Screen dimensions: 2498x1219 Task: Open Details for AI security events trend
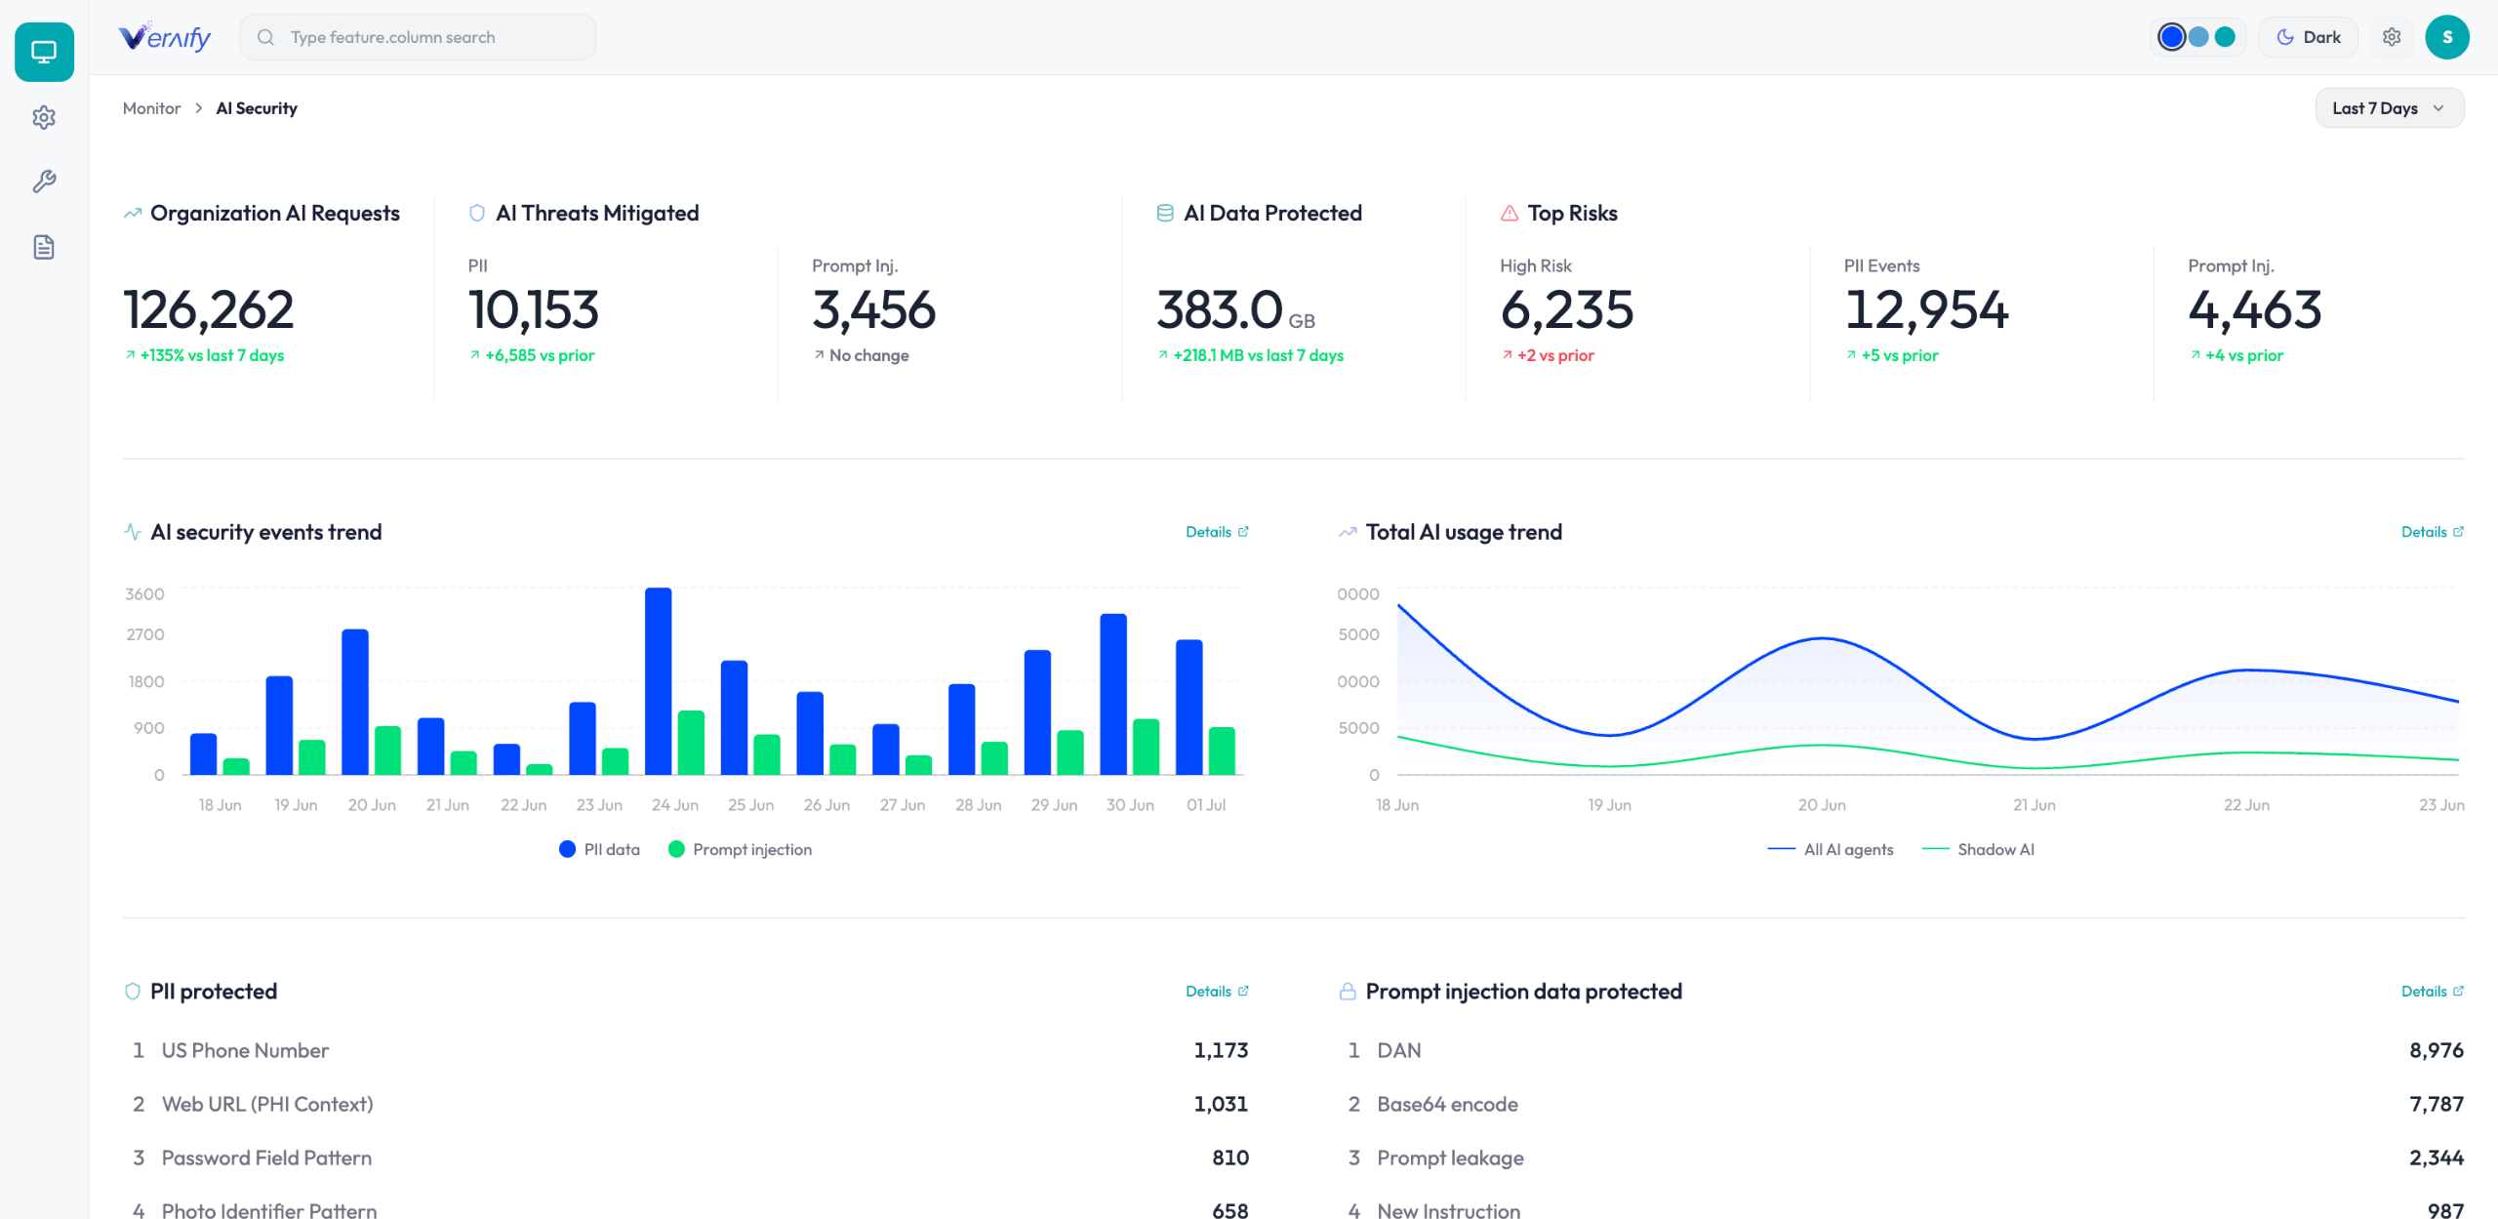click(x=1217, y=532)
